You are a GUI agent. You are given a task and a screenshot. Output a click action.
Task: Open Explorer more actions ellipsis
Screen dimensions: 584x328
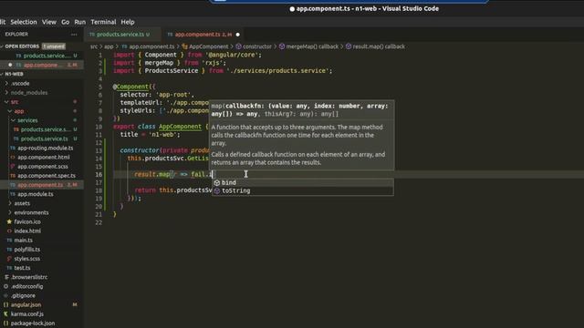click(74, 35)
